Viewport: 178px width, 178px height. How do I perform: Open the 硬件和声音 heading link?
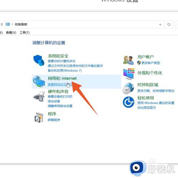coord(58,91)
